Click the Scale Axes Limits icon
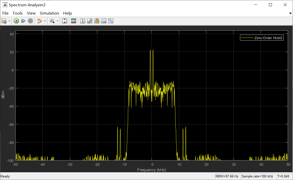The height and width of the screenshot is (180, 293). click(x=65, y=21)
